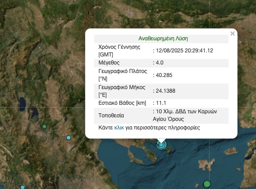Select the cyan marker nearest the small green marker
The image size is (256, 189).
(69, 138)
